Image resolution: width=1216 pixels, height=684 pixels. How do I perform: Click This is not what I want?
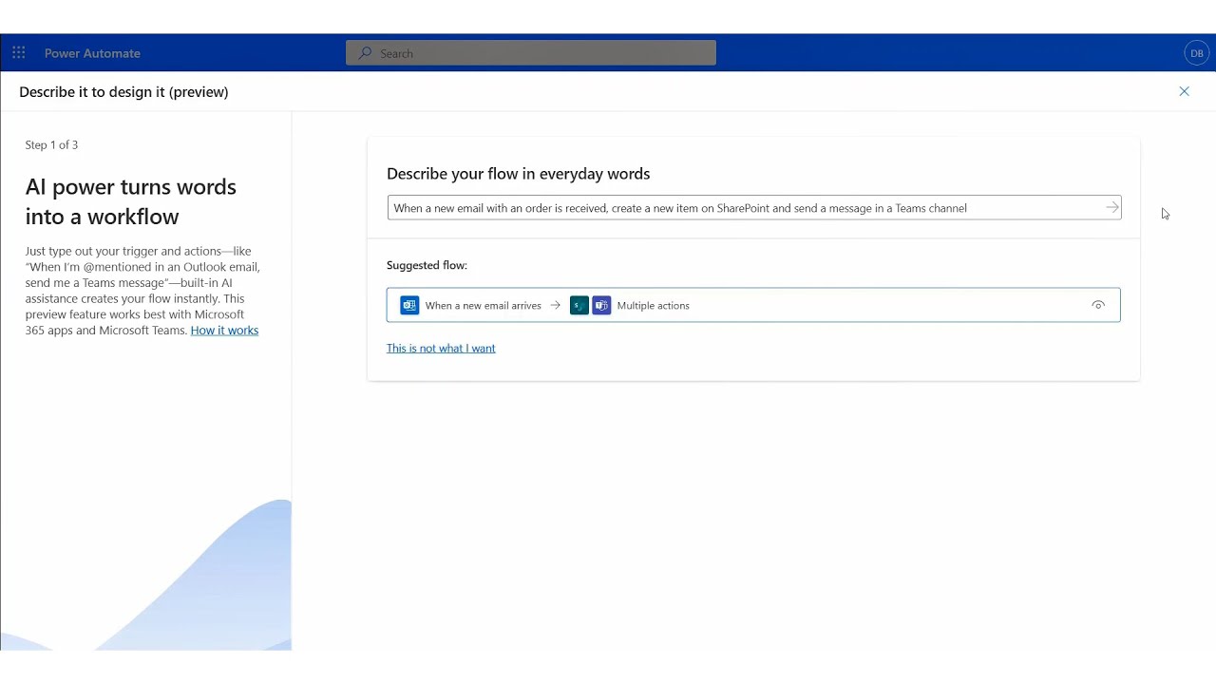tap(441, 349)
